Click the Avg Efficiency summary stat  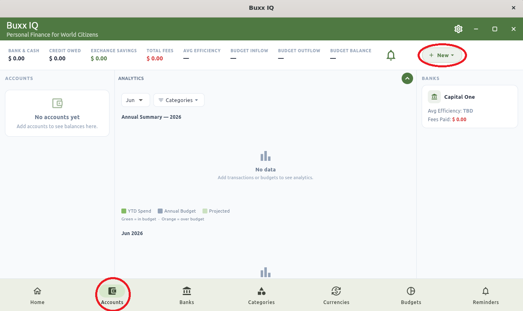[x=202, y=55]
